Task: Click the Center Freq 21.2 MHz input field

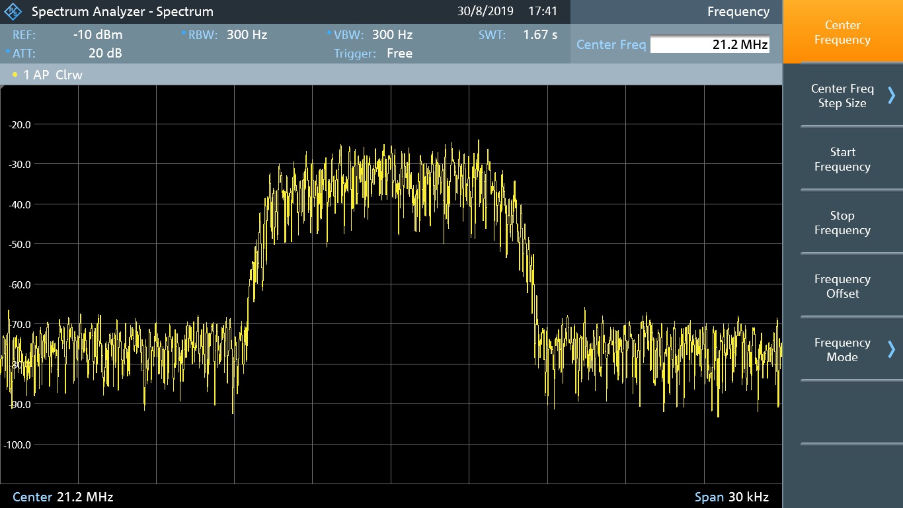Action: point(710,44)
